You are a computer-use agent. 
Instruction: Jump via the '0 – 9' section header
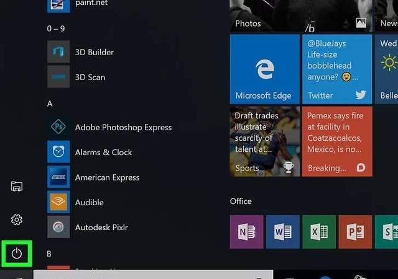pyautogui.click(x=56, y=29)
